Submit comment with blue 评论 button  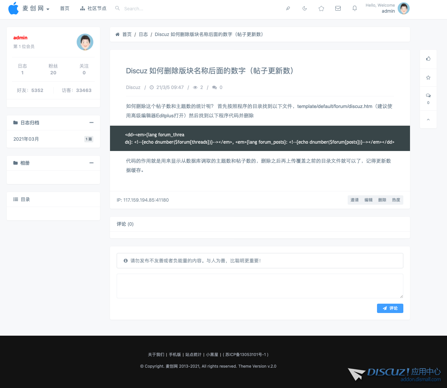390,308
